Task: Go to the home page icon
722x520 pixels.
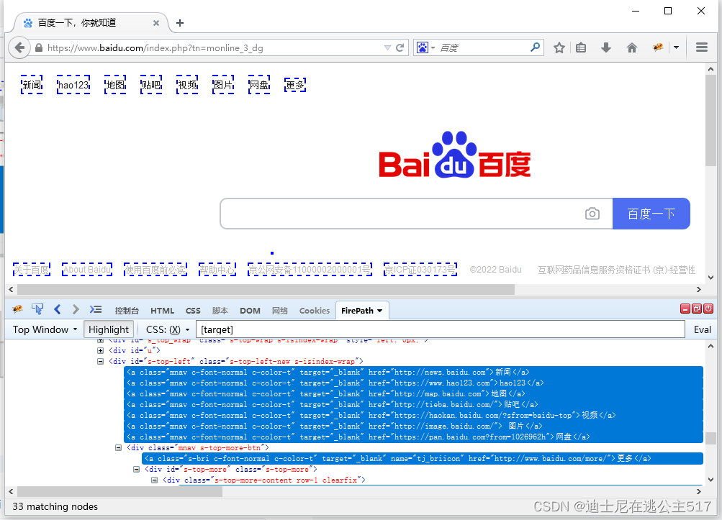Action: pyautogui.click(x=632, y=47)
